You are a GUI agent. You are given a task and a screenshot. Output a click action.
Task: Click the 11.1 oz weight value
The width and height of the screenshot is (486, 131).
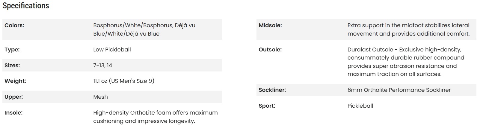click(124, 81)
